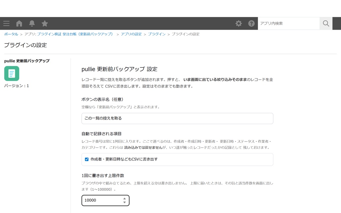
Task: Click the プラグインの設定 page heading
Action: [25, 45]
